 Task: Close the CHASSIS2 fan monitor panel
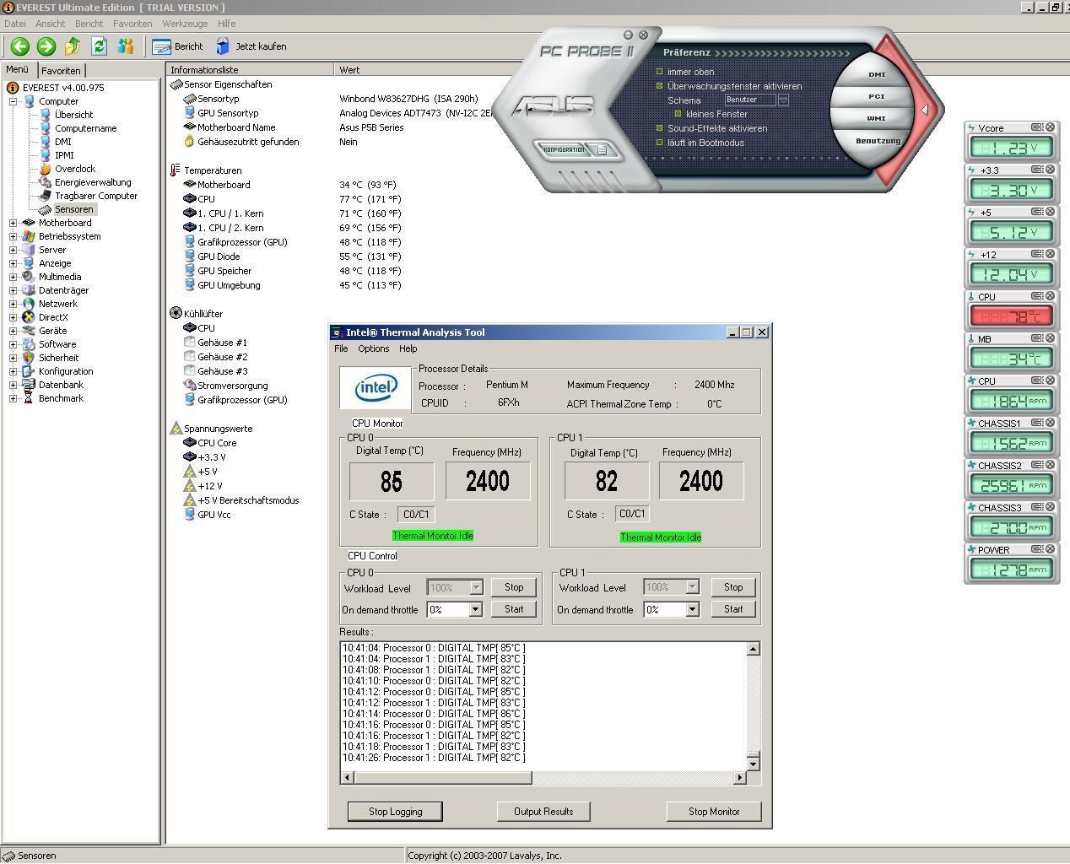(1051, 465)
